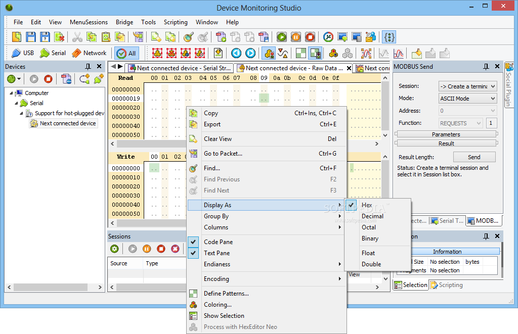Start monitoring with green play icon
Viewport: 518px width, 334px height.
[281, 37]
